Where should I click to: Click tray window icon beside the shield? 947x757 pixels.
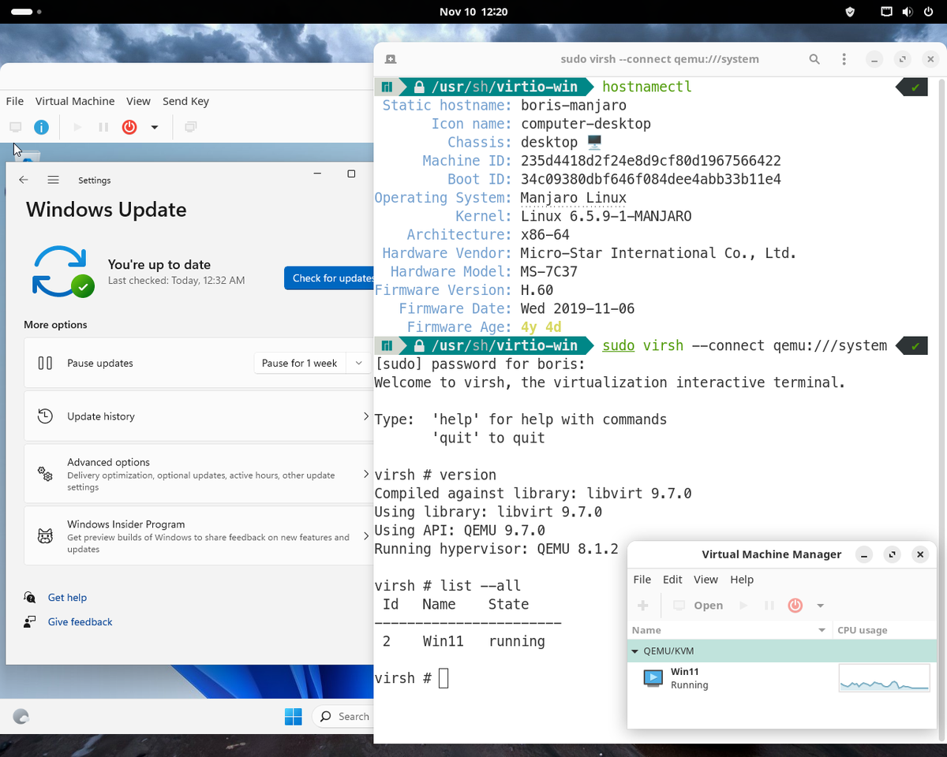887,12
